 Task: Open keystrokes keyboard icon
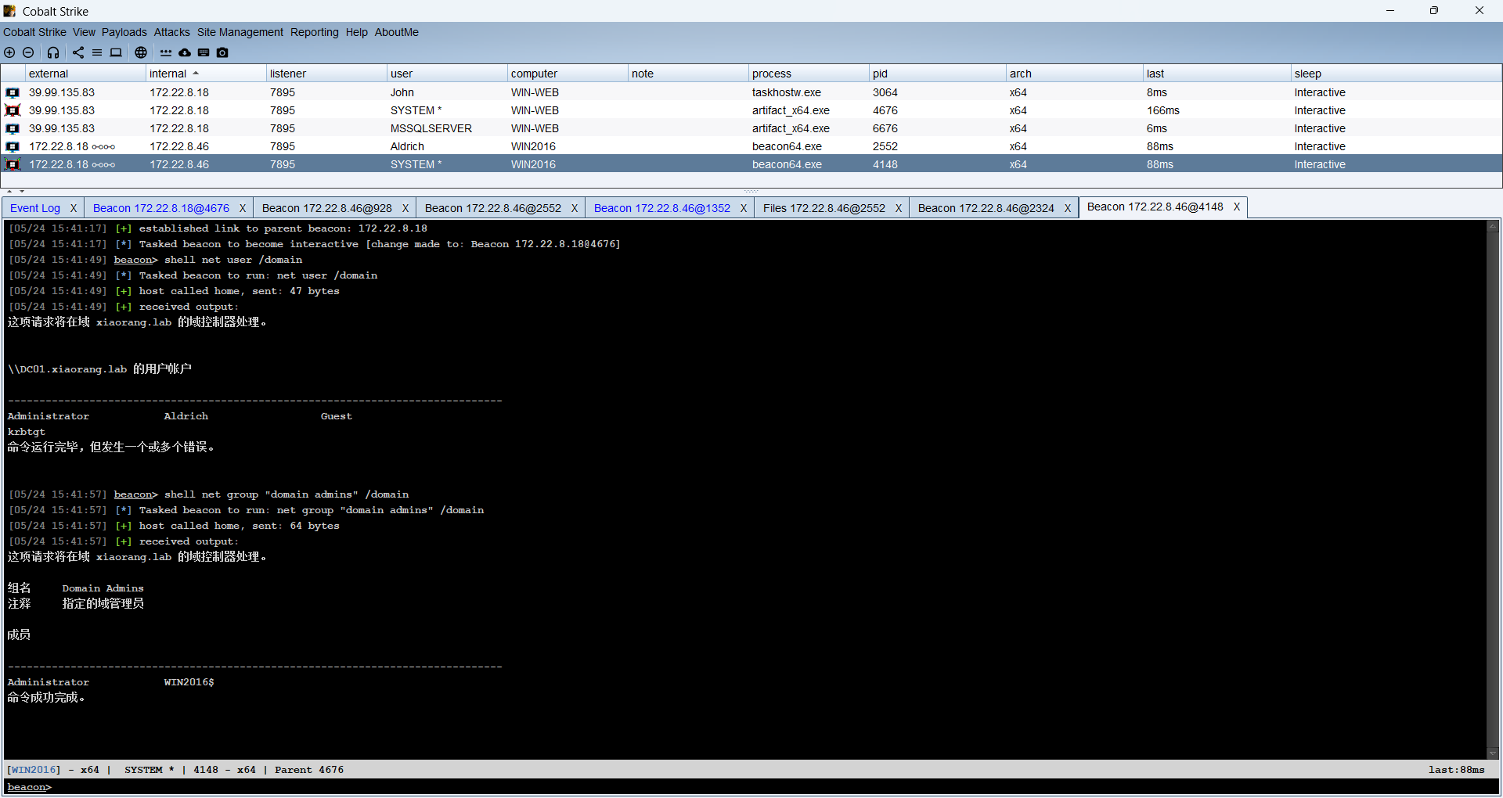point(204,52)
